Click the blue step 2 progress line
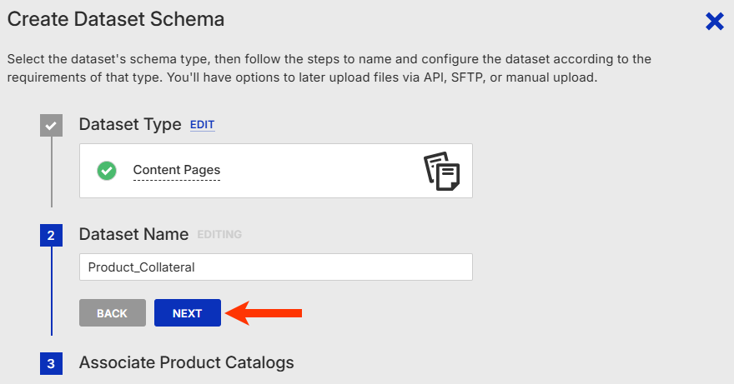The width and height of the screenshot is (734, 384). [x=51, y=292]
